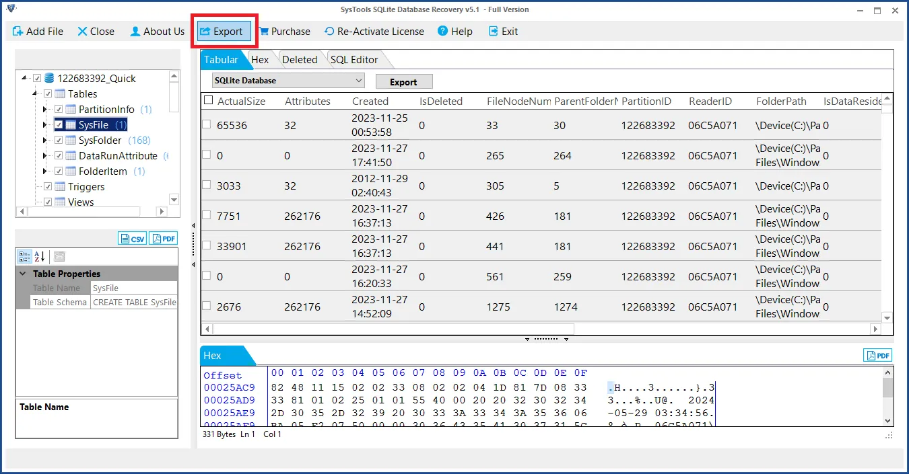Switch to the top Hex tab

tap(260, 59)
